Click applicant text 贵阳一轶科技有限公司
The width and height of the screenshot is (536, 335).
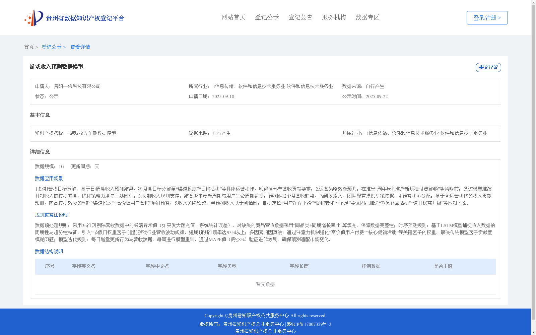[x=77, y=86]
